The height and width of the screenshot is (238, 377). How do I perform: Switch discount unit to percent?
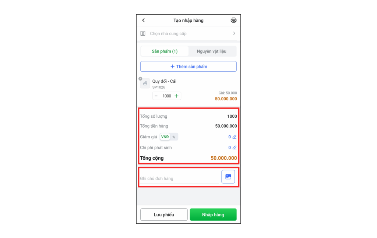(174, 137)
